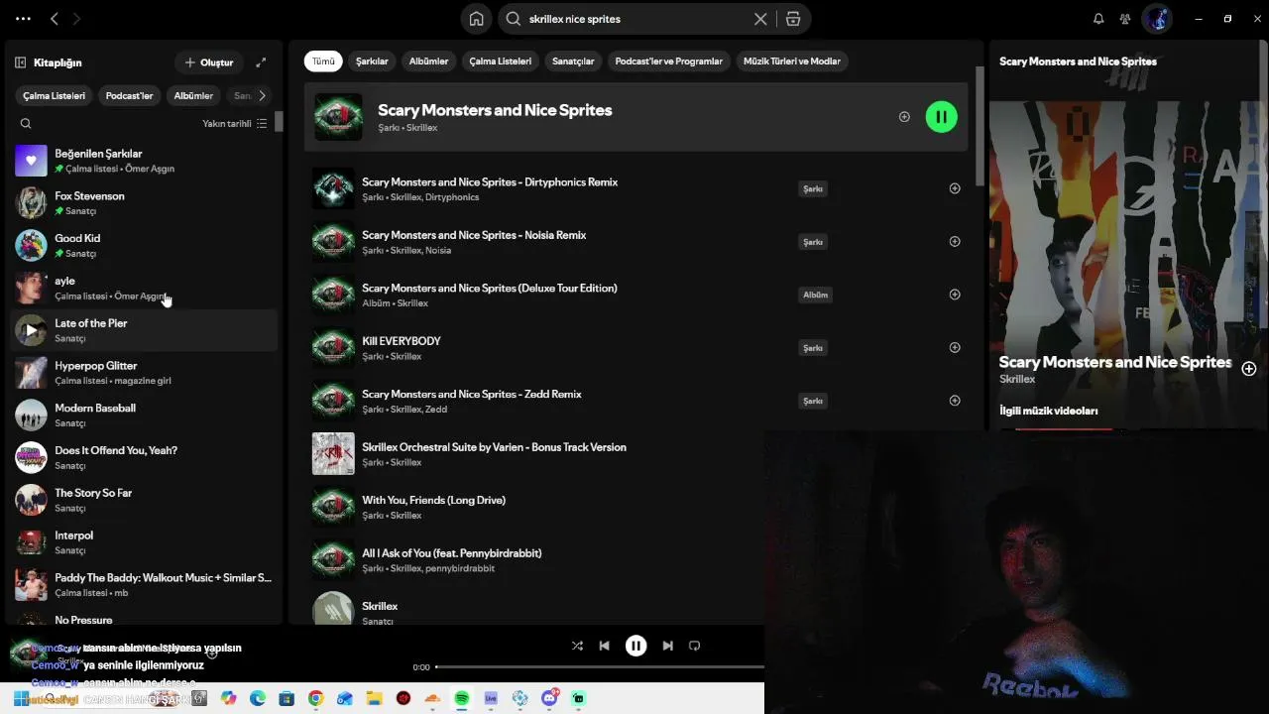Open the top result album cover
The height and width of the screenshot is (714, 1269).
338,117
